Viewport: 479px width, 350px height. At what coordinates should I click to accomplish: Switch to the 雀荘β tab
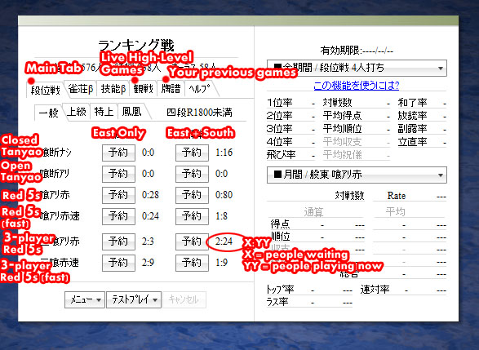click(81, 89)
